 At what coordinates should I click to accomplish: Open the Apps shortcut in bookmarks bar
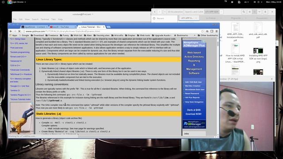tap(13, 35)
